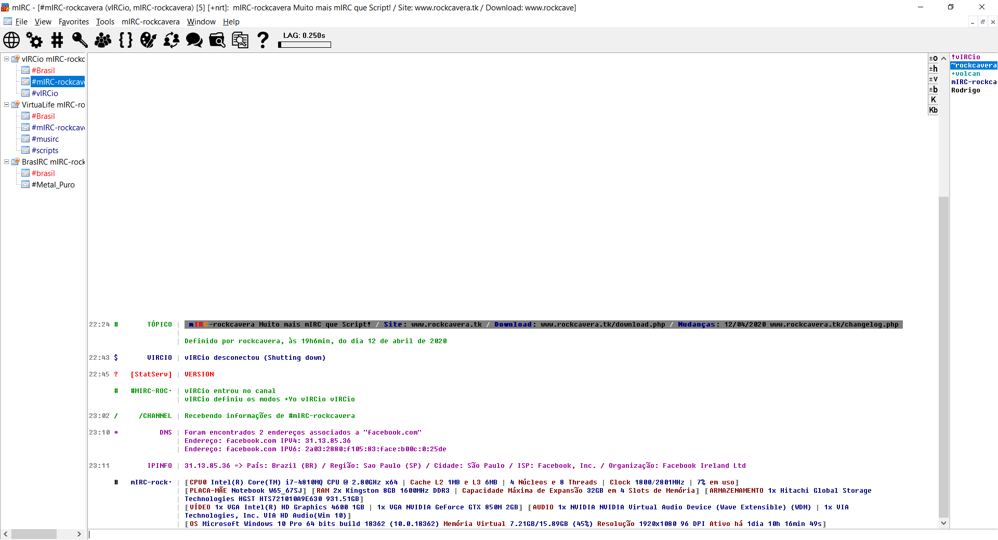Click the paint palette colors icon

[148, 40]
